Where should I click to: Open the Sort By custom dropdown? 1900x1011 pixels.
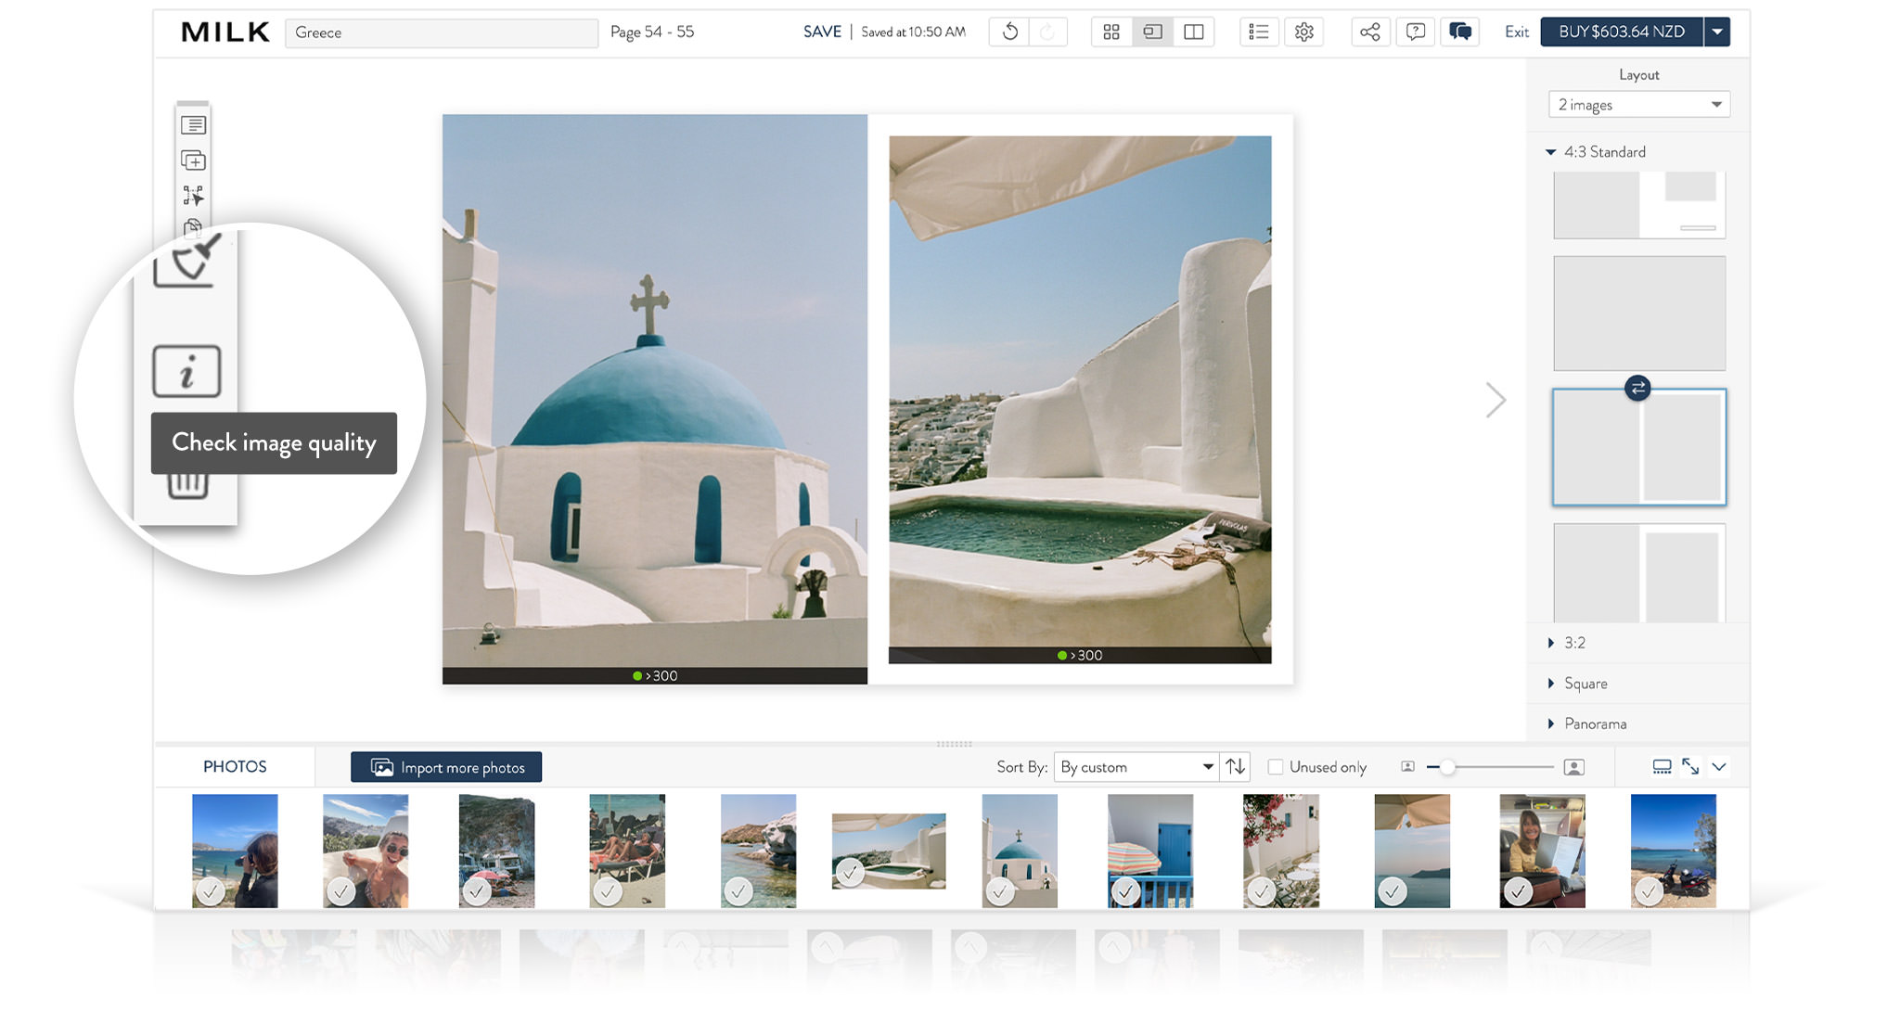click(x=1136, y=767)
